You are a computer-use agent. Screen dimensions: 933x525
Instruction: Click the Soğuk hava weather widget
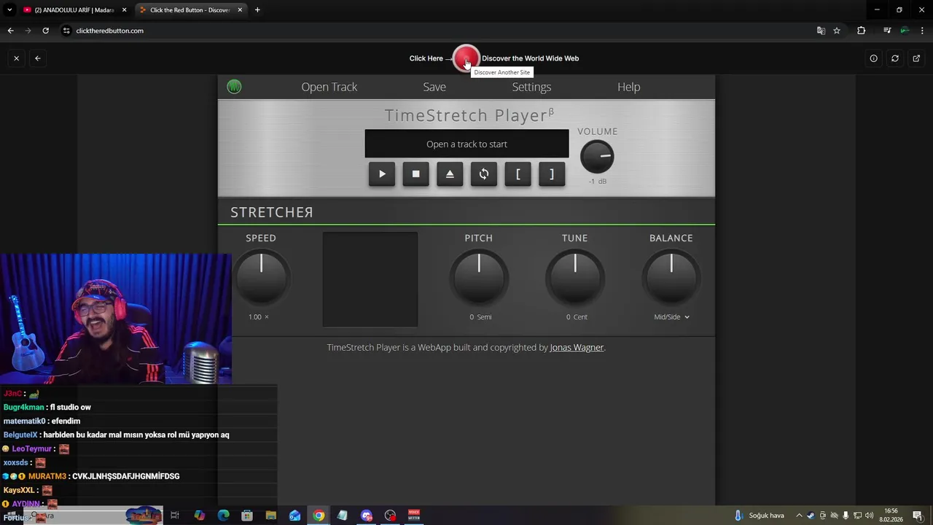tap(759, 516)
